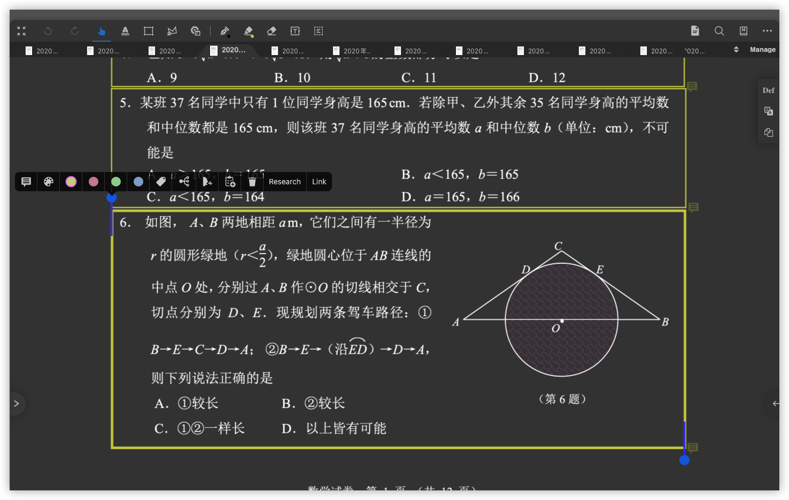
Task: Select the text highlight tool
Action: click(125, 31)
